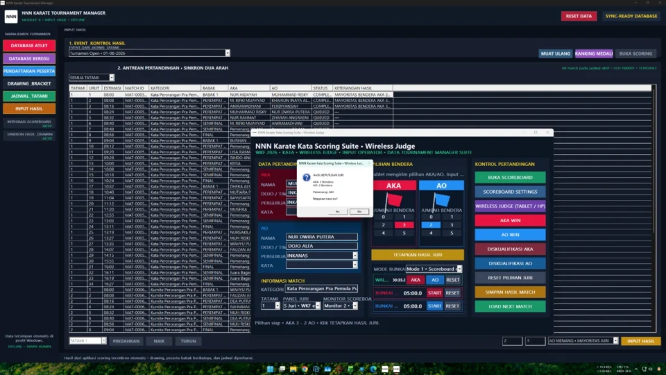The width and height of the screenshot is (666, 375).
Task: Click Muat Ulang button
Action: click(x=555, y=53)
